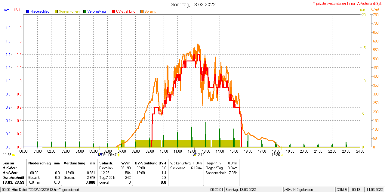The width and height of the screenshot is (385, 193).
Task: Click the green Verdunstung legend swatch
Action: pos(85,11)
